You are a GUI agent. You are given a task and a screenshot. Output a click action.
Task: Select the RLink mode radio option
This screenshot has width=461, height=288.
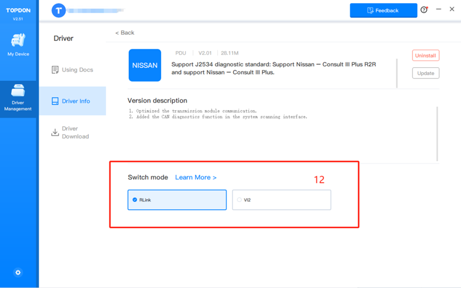[177, 200]
